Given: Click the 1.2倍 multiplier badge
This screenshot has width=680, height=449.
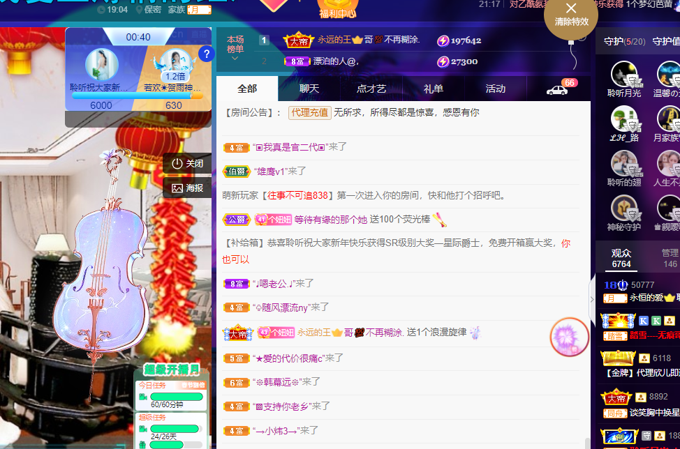Looking at the screenshot, I should click(175, 77).
